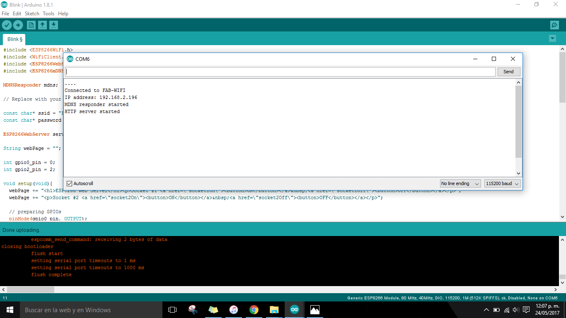The width and height of the screenshot is (566, 318).
Task: Click 'int gpio0_pin = 0;' code line
Action: [x=29, y=163]
